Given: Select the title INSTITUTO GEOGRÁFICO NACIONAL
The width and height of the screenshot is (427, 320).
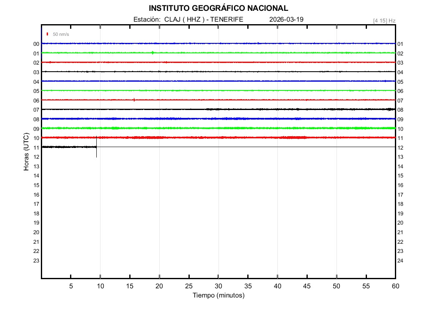Looking at the screenshot, I should (x=218, y=8).
